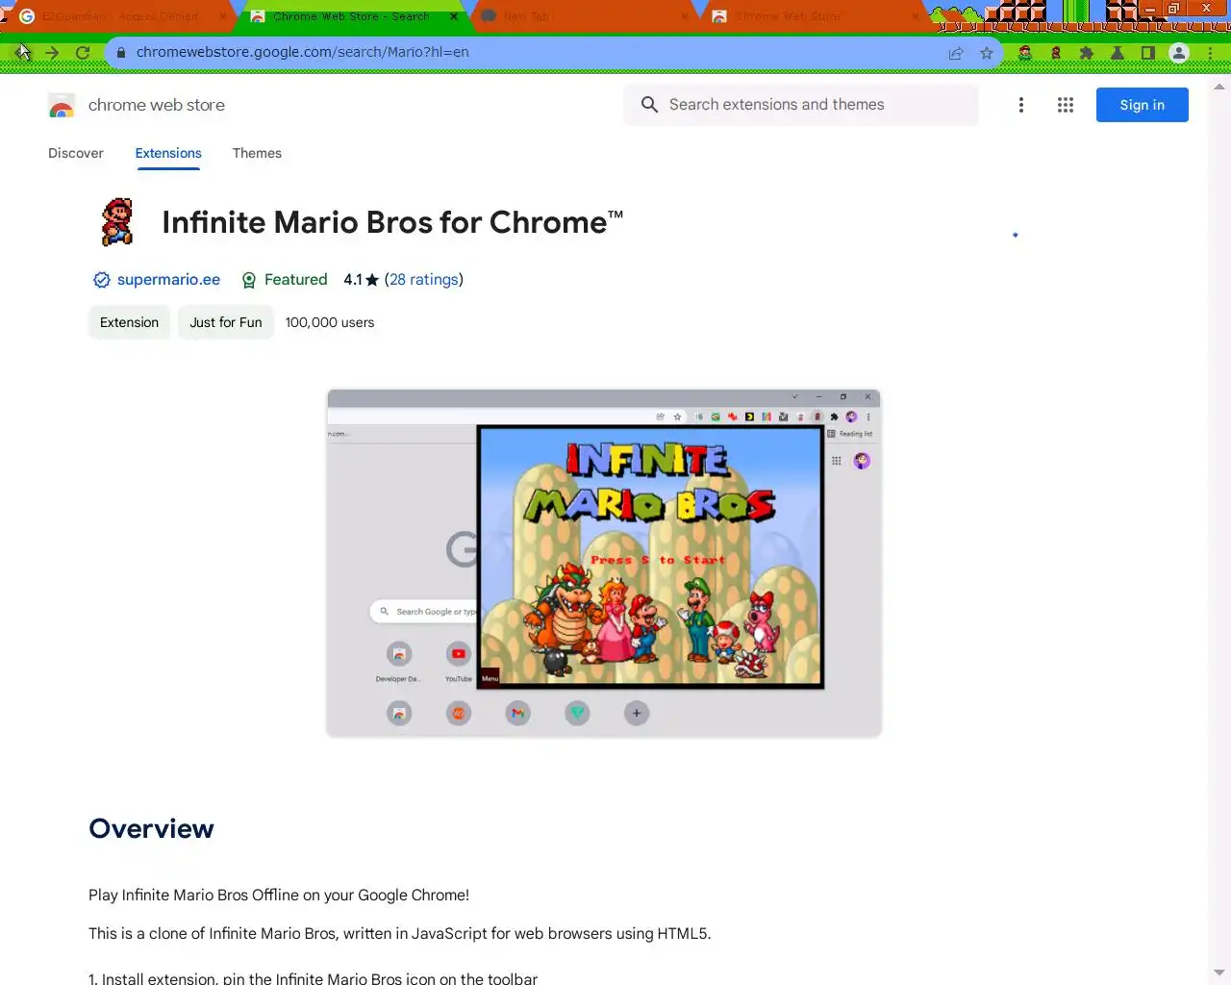The height and width of the screenshot is (985, 1231).
Task: Open the Infinite Mario Bros screenshot preview
Action: [x=604, y=564]
